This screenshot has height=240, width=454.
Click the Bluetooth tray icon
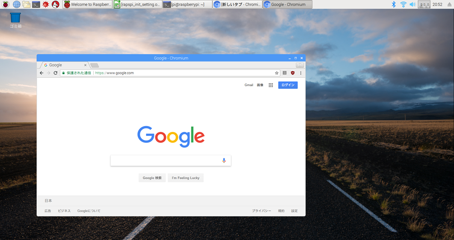tap(394, 4)
